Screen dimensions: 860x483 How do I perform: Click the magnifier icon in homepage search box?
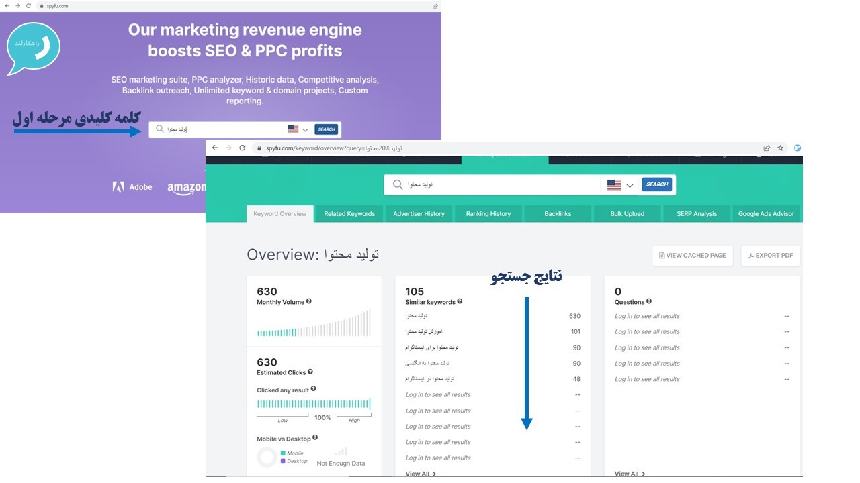(x=159, y=129)
